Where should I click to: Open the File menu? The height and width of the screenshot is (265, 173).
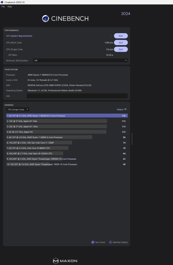(x=3, y=7)
